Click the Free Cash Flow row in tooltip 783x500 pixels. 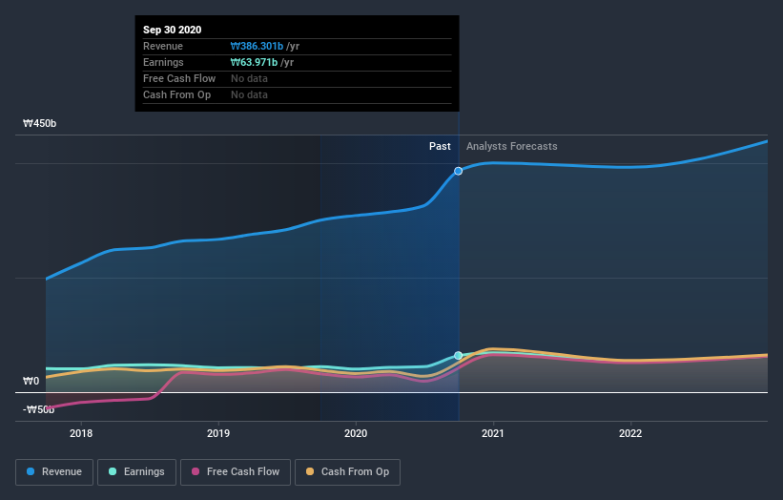point(298,78)
